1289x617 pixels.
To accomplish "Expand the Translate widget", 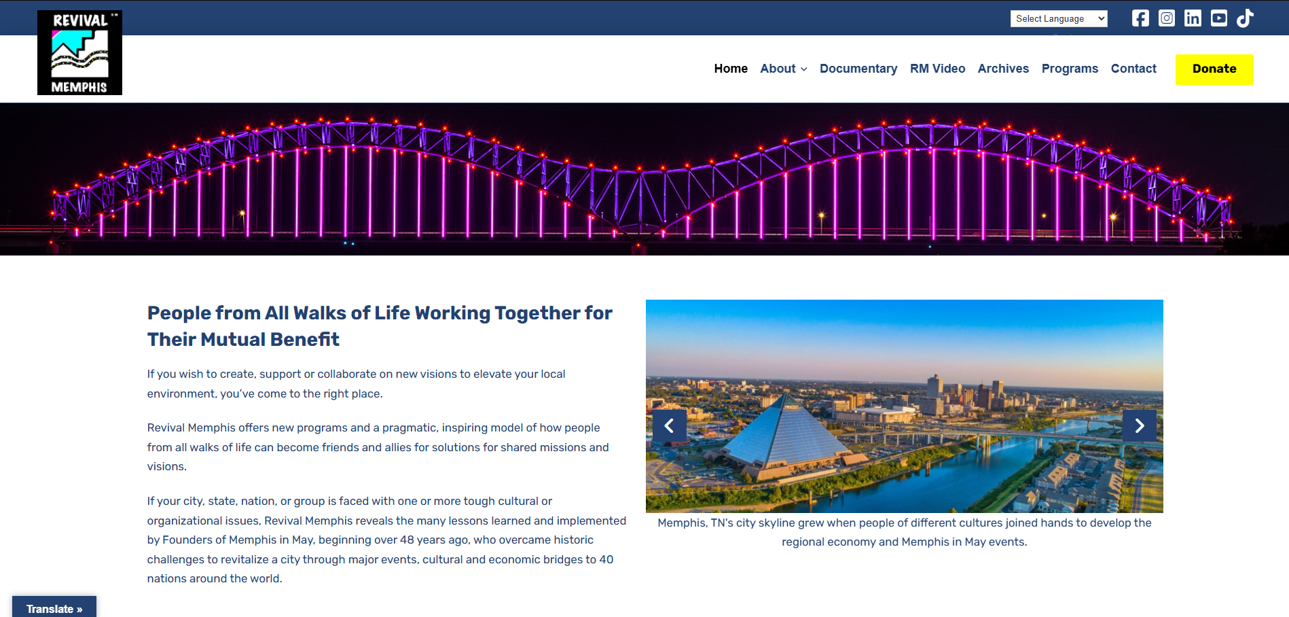I will 54,608.
